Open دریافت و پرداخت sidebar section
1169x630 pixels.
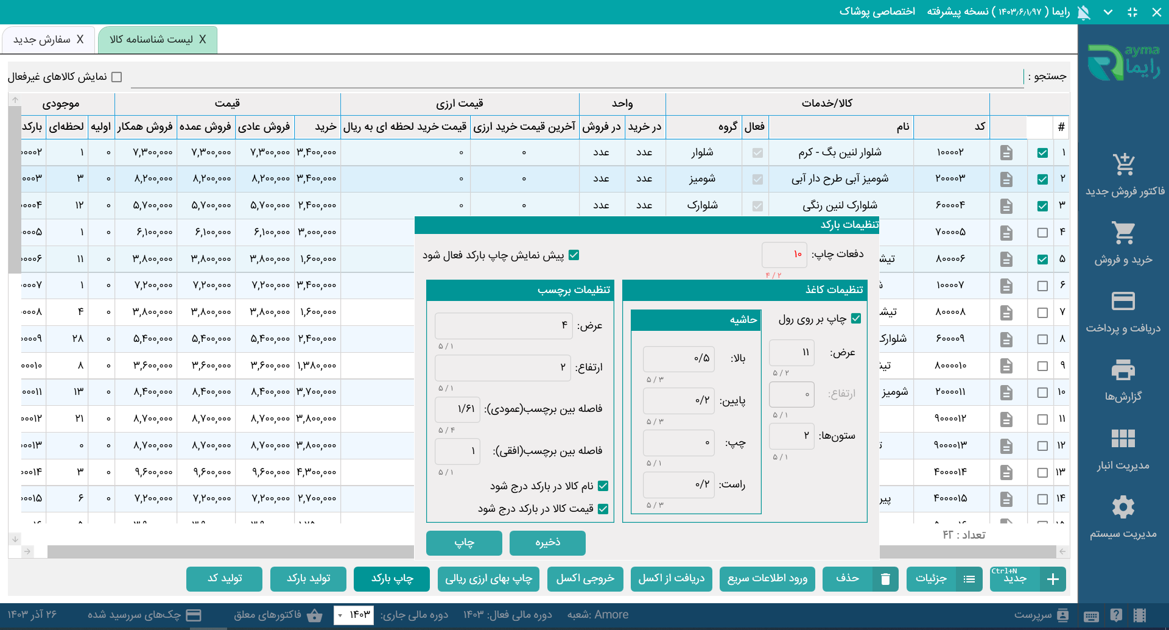1123,312
